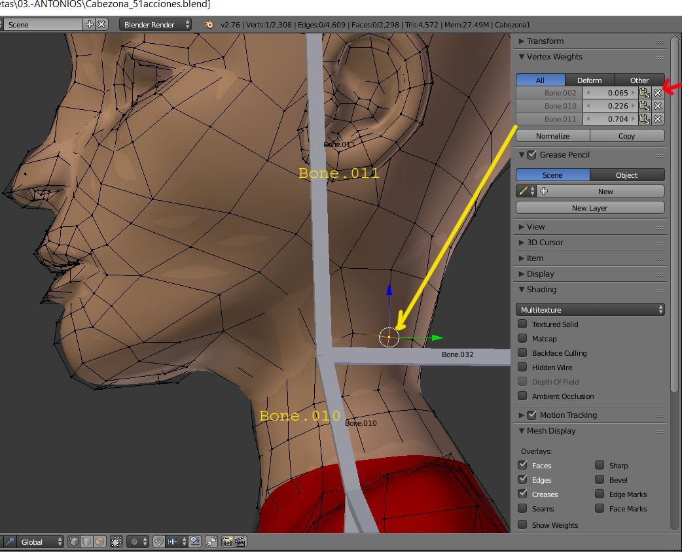Screen dimensions: 682x552
Task: Click the OpenGL render image camera icon
Action: point(227,542)
